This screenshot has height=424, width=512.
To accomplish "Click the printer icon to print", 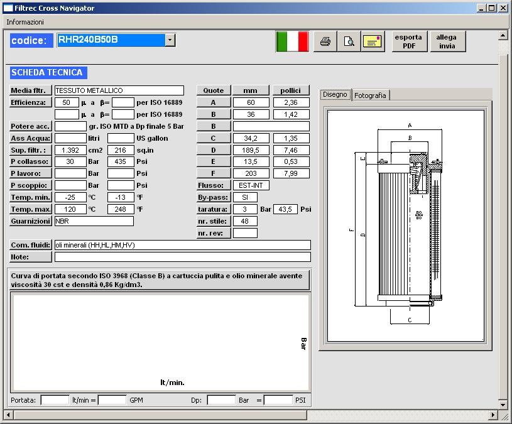I will coord(325,42).
